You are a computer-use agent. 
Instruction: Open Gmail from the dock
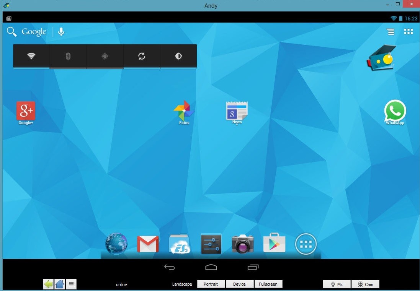point(148,244)
